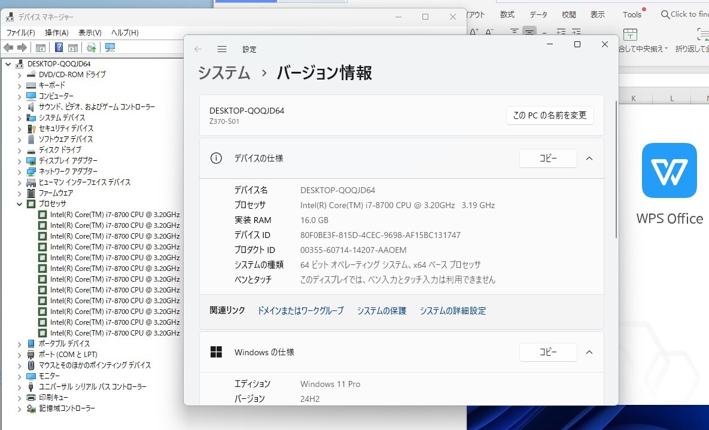The image size is (709, 430).
Task: Click Device Manager forward arrow icon
Action: (x=22, y=47)
